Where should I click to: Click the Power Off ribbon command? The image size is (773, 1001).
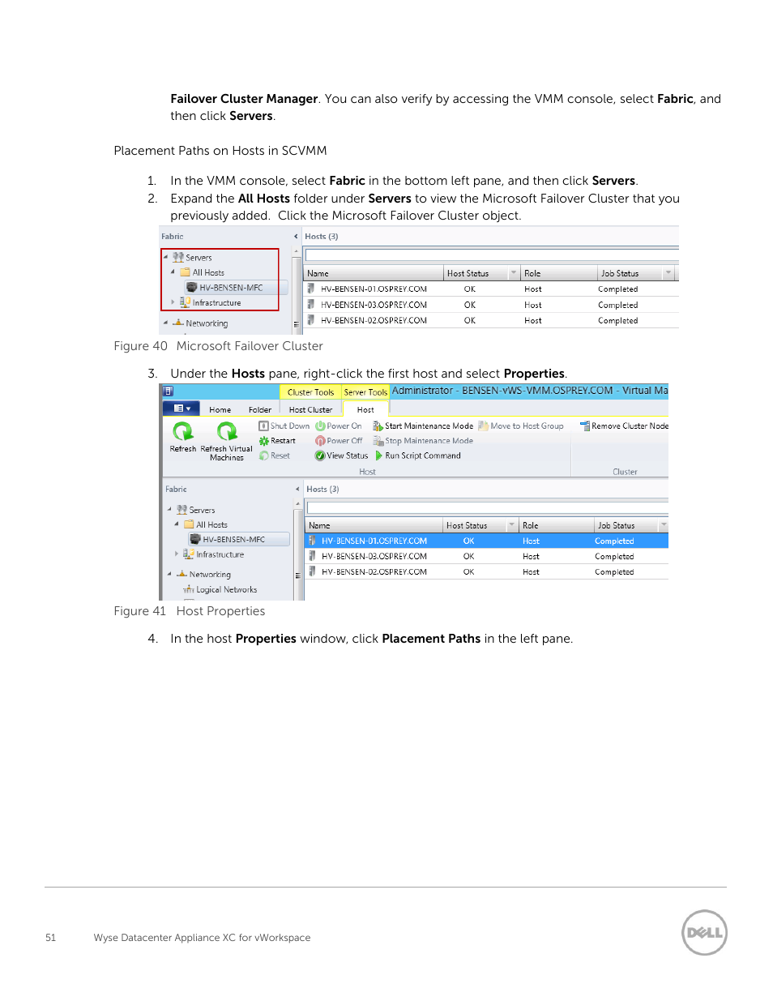[x=339, y=441]
